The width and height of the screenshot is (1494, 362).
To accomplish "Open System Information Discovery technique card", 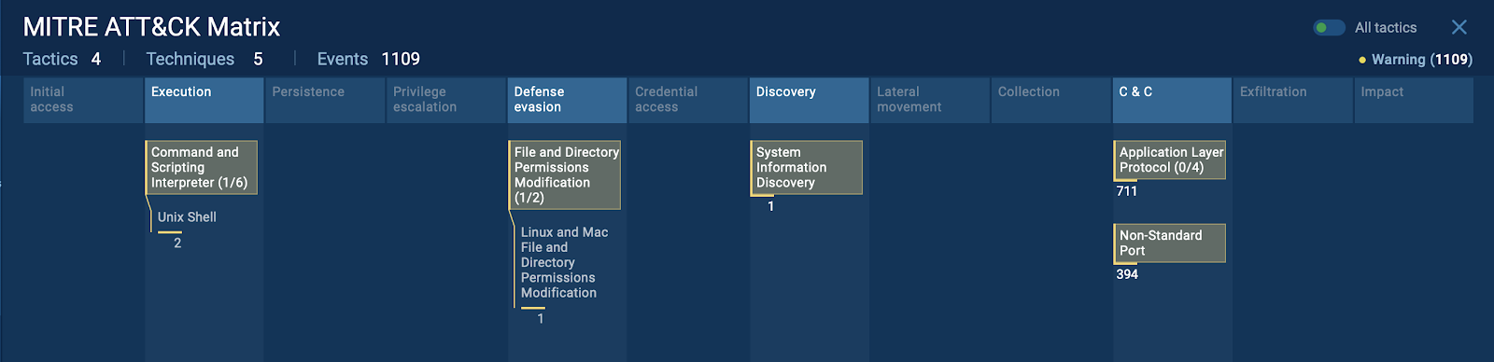I will [x=806, y=168].
